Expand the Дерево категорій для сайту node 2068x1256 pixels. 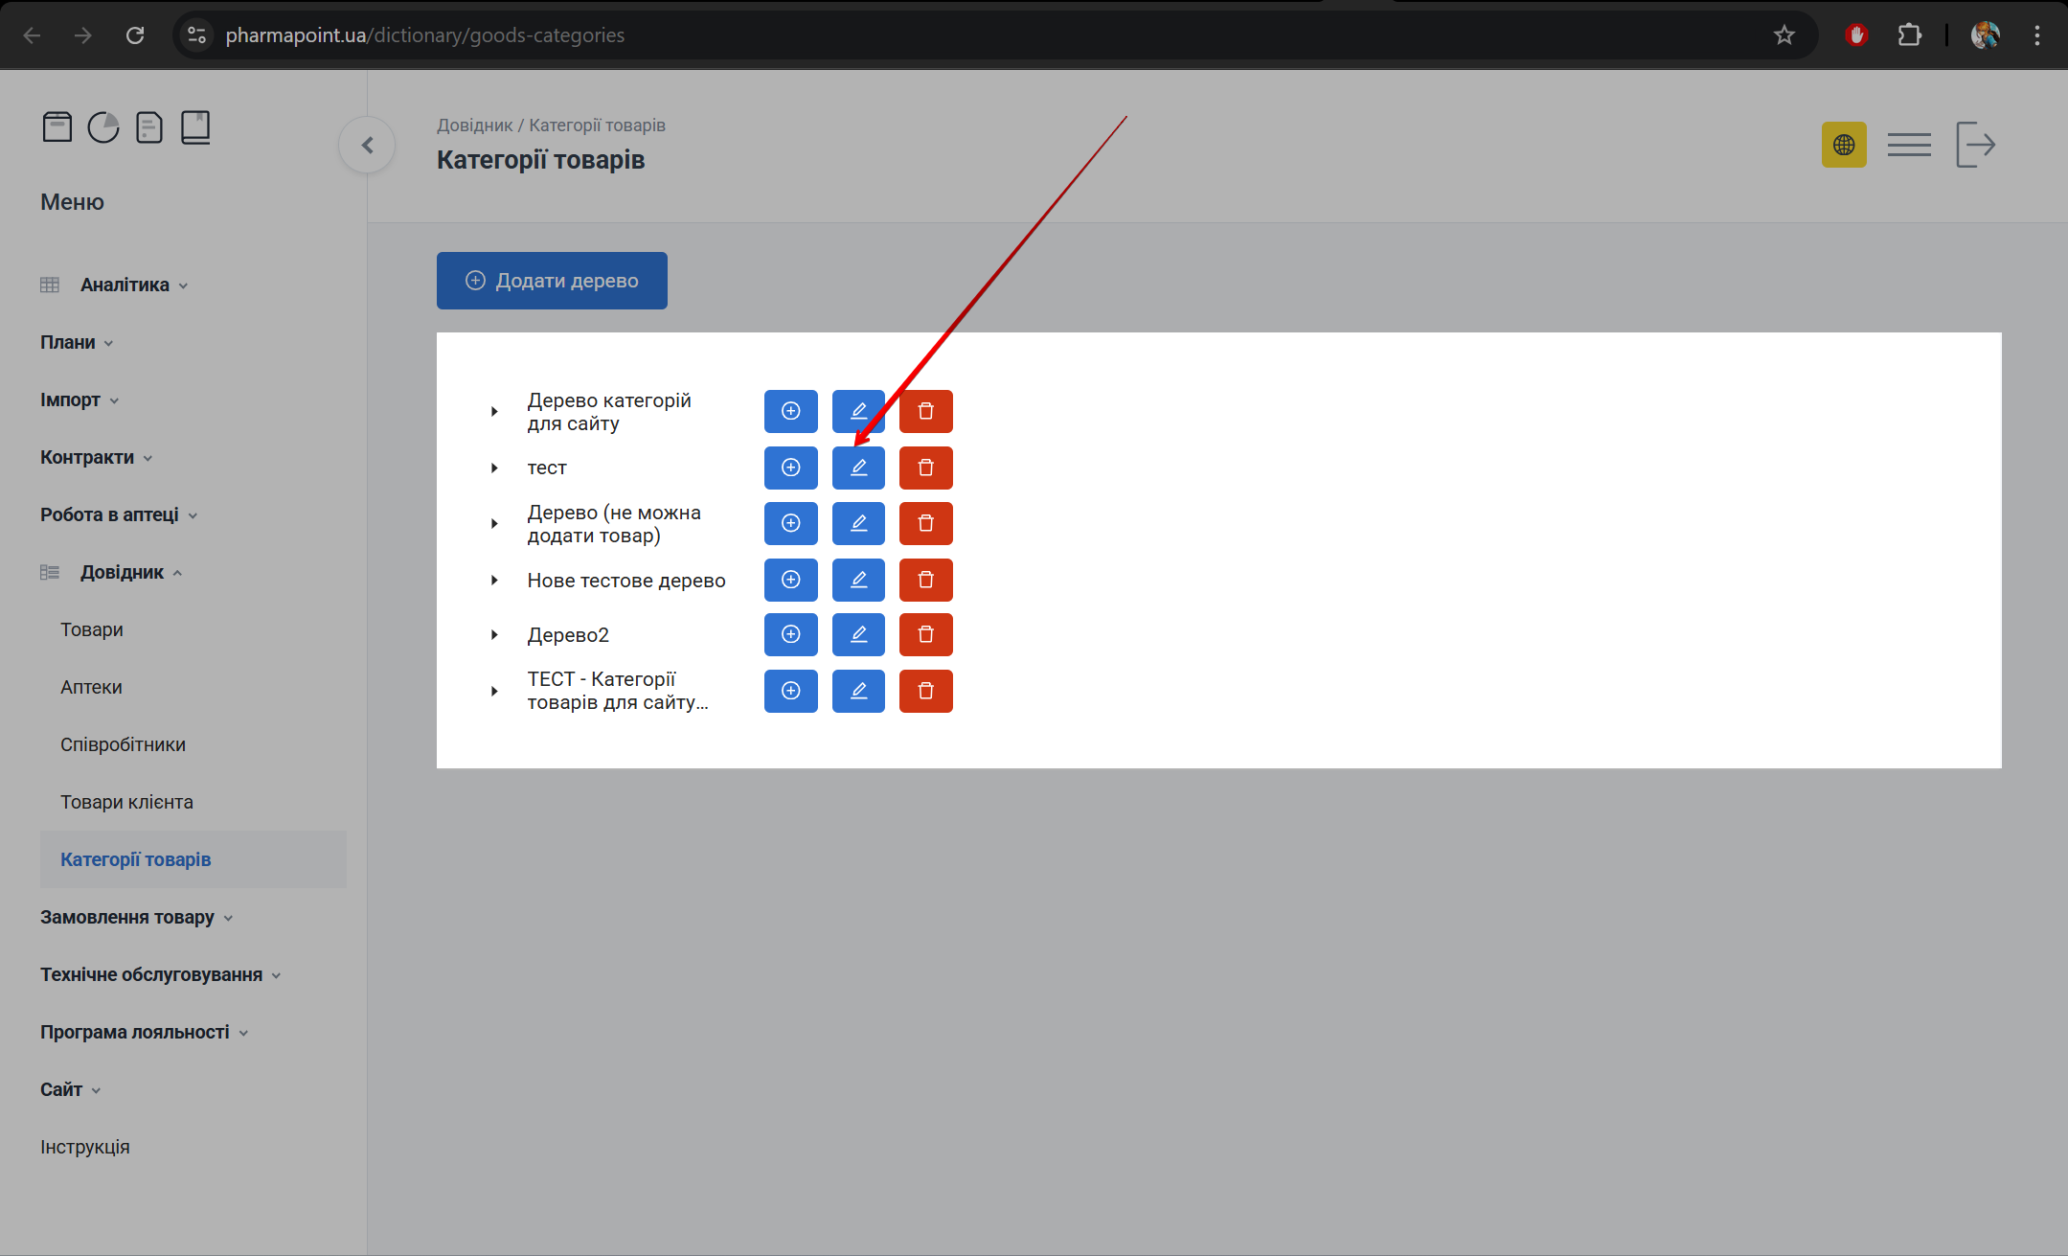(494, 412)
